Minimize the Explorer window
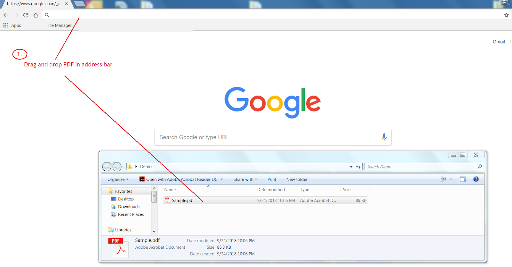Image resolution: width=512 pixels, height=267 pixels. click(453, 155)
